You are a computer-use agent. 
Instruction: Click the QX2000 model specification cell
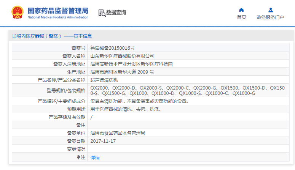click(x=187, y=90)
